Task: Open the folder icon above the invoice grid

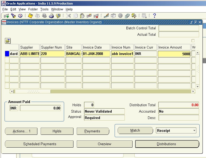Action: pyautogui.click(x=8, y=41)
